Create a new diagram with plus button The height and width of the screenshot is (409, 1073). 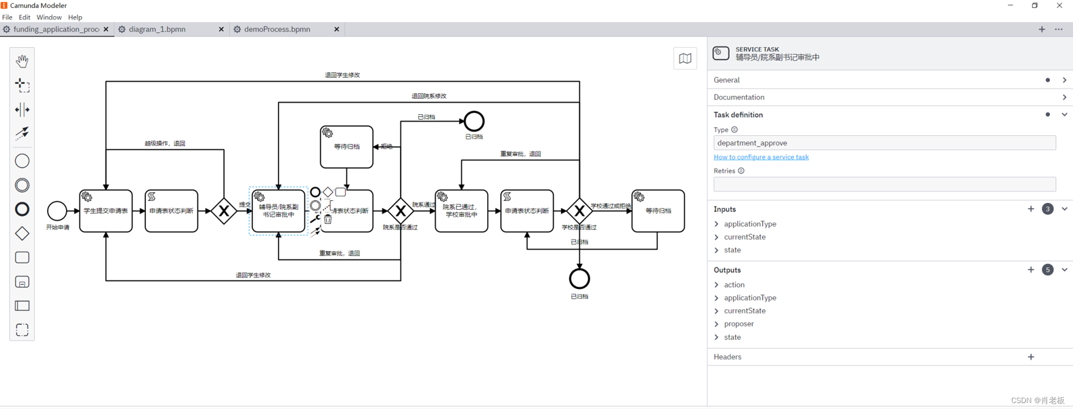tap(1042, 30)
